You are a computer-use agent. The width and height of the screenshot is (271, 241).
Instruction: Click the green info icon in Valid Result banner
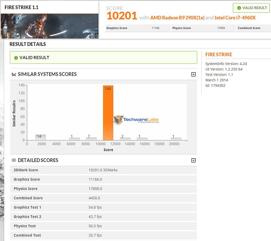click(x=16, y=58)
